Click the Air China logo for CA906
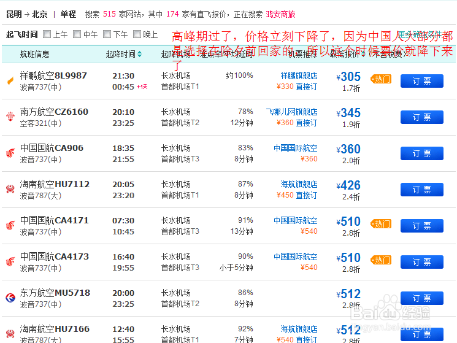The image size is (457, 343). 10,153
